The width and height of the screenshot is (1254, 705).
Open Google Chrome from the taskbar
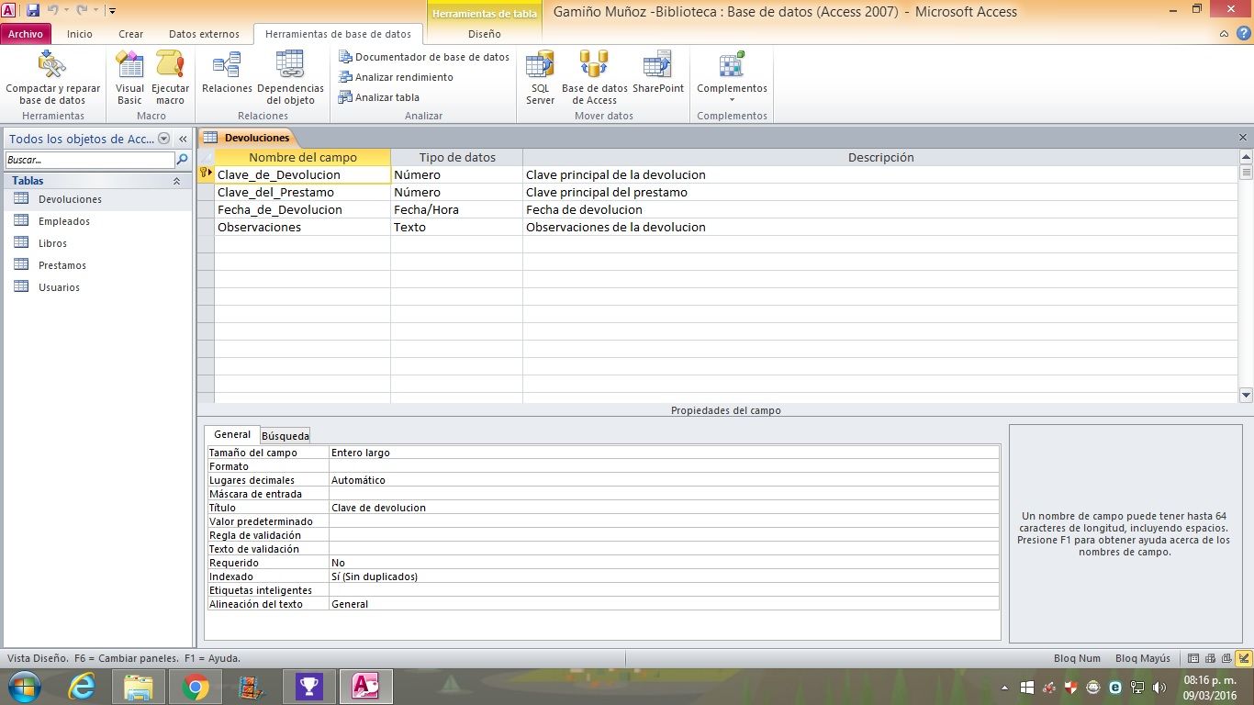pyautogui.click(x=195, y=687)
